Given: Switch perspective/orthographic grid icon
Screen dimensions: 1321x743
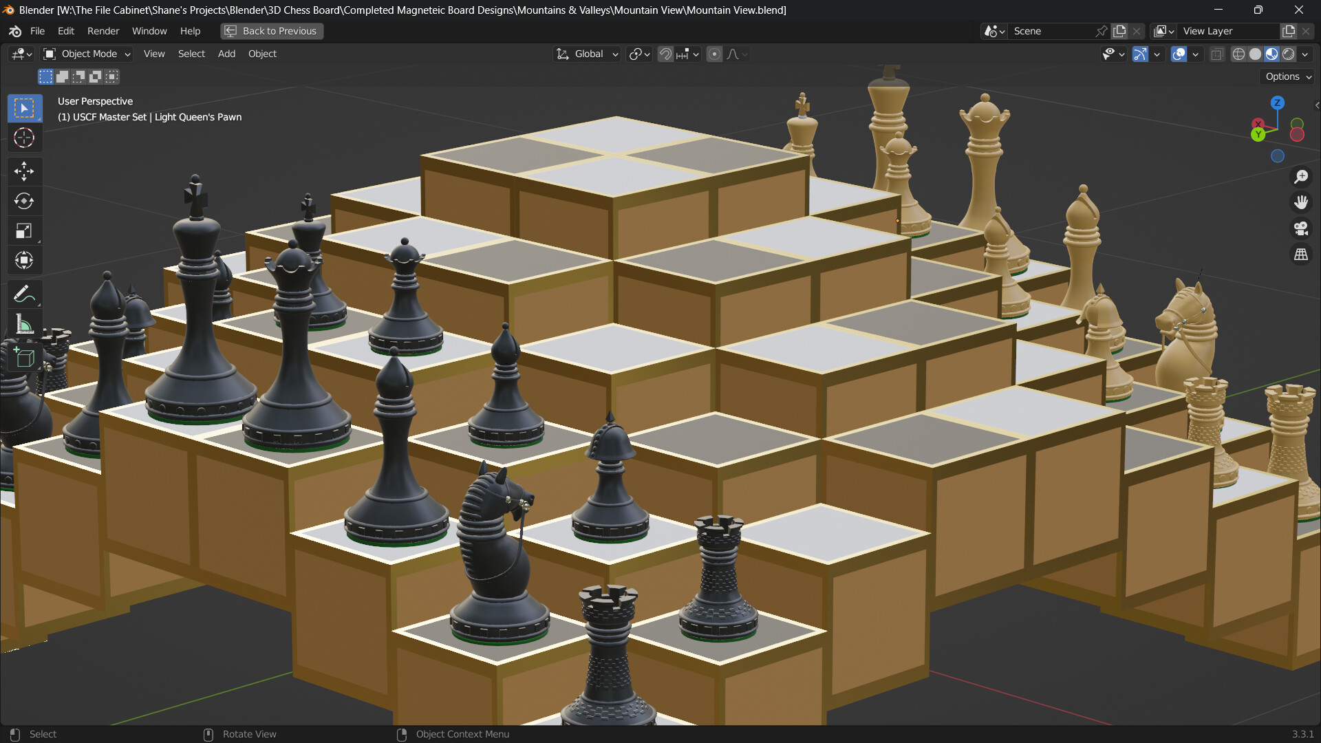Looking at the screenshot, I should click(1301, 255).
